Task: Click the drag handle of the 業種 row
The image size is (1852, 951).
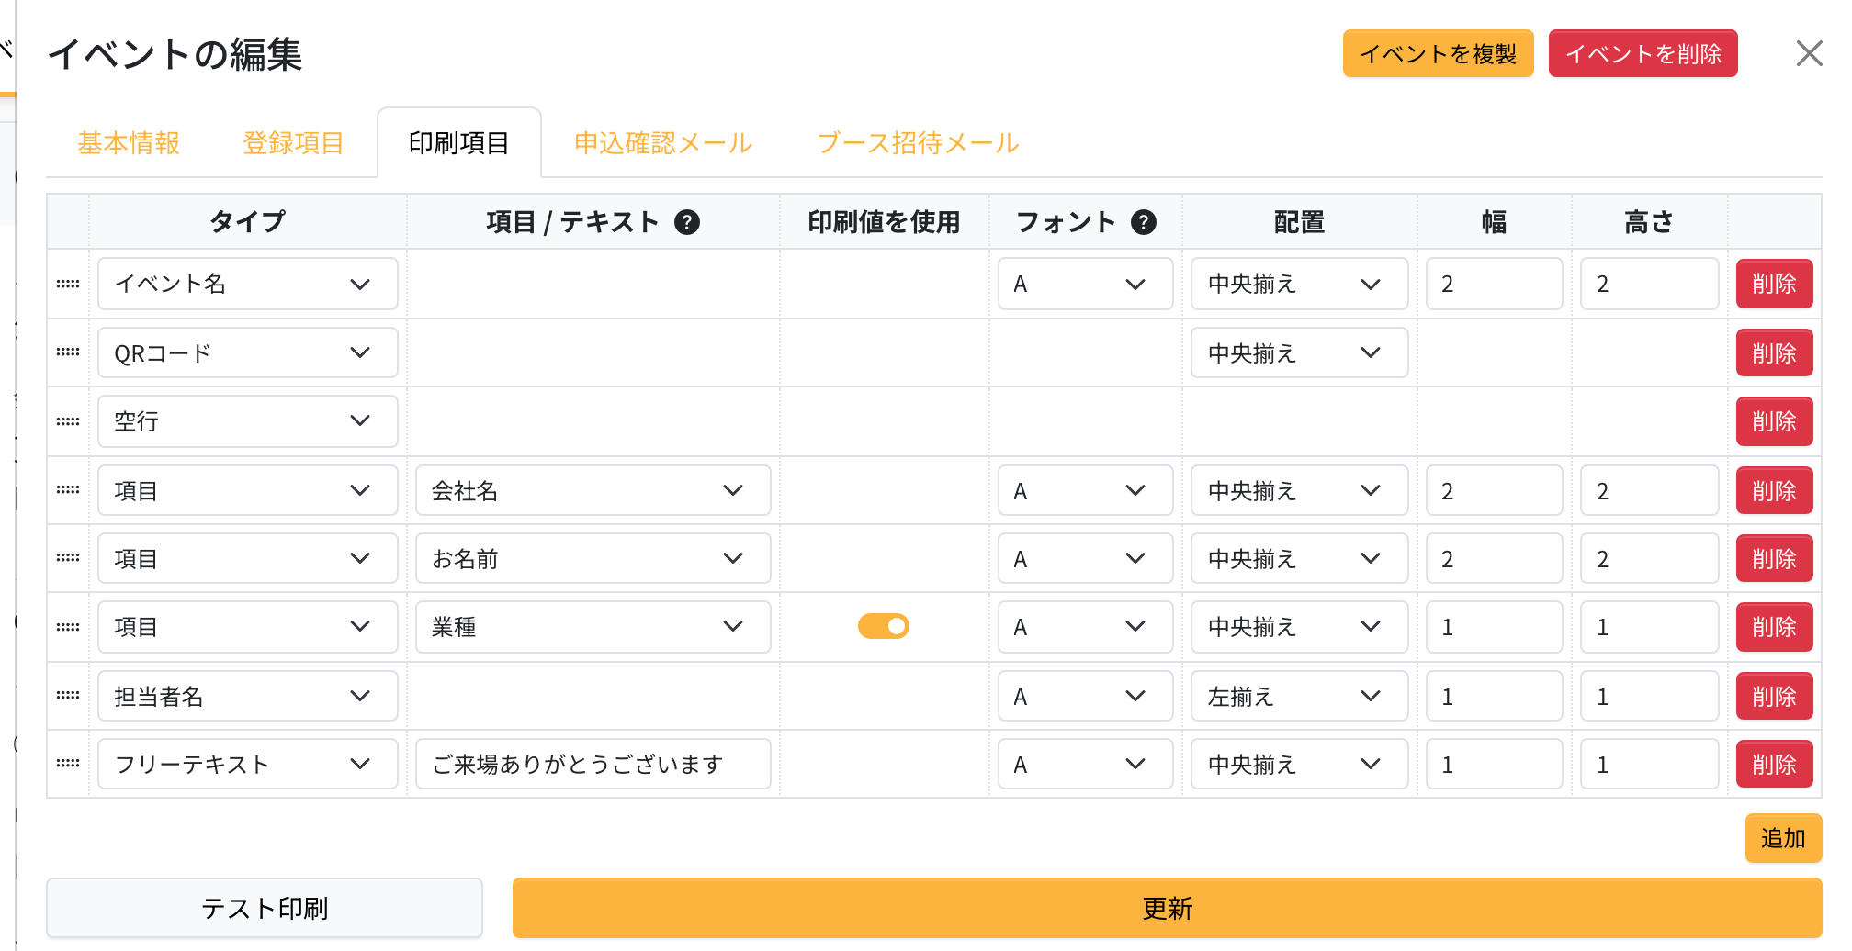Action: click(68, 627)
